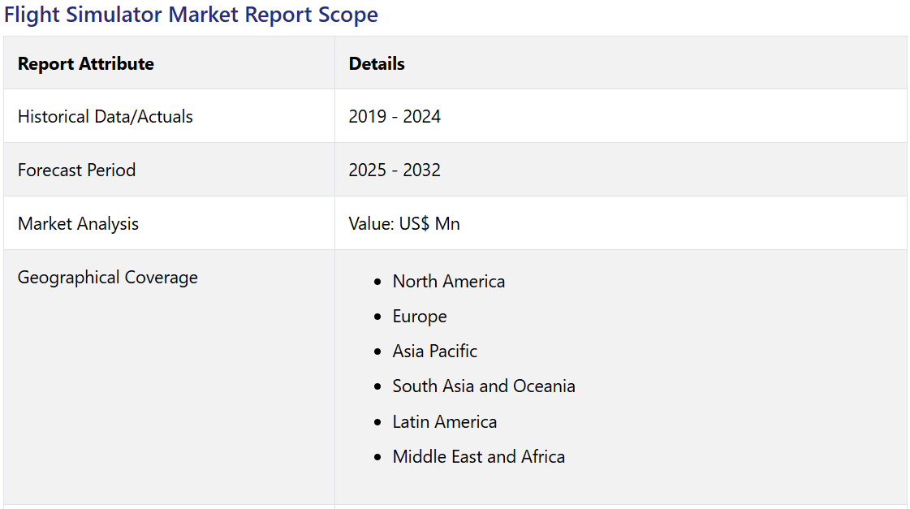Click the bullet beside North America
Image resolution: width=910 pixels, height=509 pixels.
click(377, 282)
